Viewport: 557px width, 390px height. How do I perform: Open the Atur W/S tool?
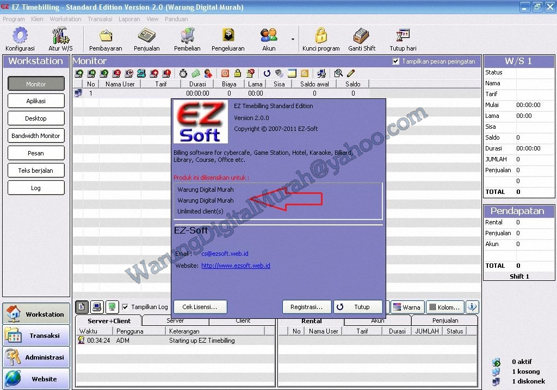pos(60,40)
